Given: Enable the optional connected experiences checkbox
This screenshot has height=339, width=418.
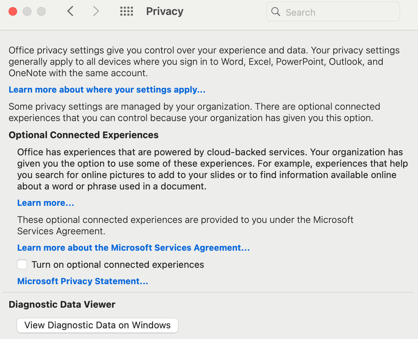Looking at the screenshot, I should click(x=22, y=265).
